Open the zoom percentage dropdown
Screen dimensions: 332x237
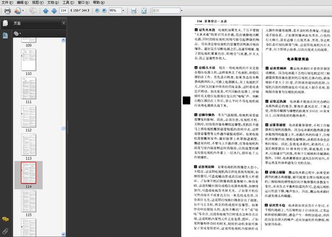tap(123, 11)
